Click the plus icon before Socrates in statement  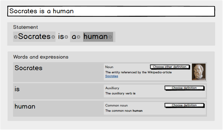(16, 37)
